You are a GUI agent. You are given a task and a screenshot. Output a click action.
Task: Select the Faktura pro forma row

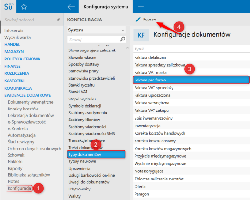[x=191, y=80]
